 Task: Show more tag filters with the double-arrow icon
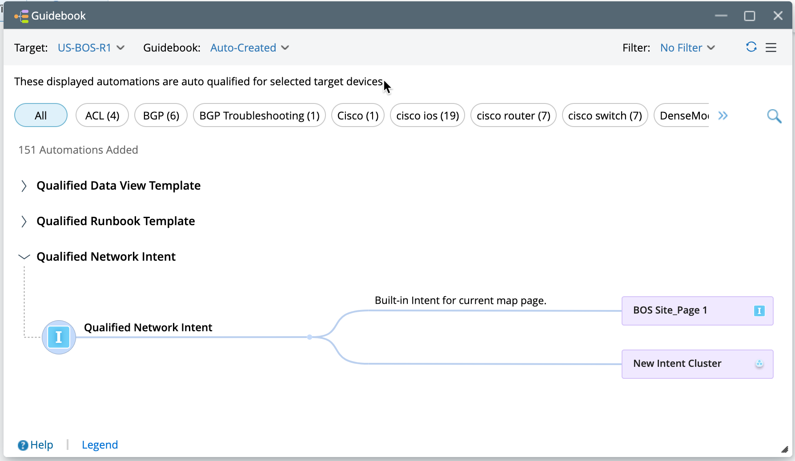723,116
